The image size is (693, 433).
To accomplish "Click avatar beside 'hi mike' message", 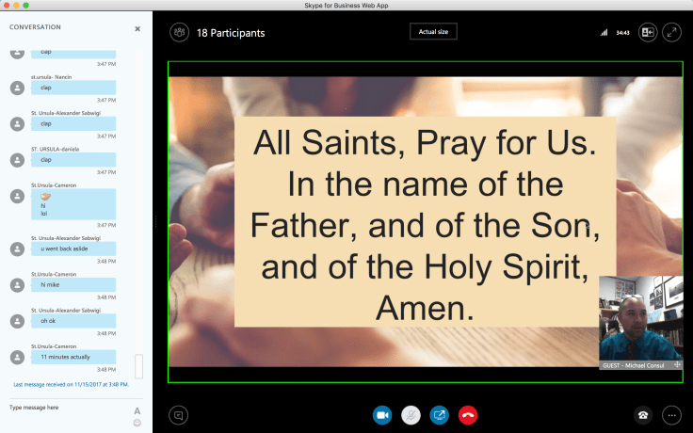I will tap(17, 285).
